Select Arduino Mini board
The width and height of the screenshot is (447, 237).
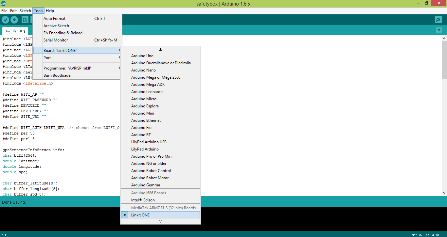coord(160,113)
